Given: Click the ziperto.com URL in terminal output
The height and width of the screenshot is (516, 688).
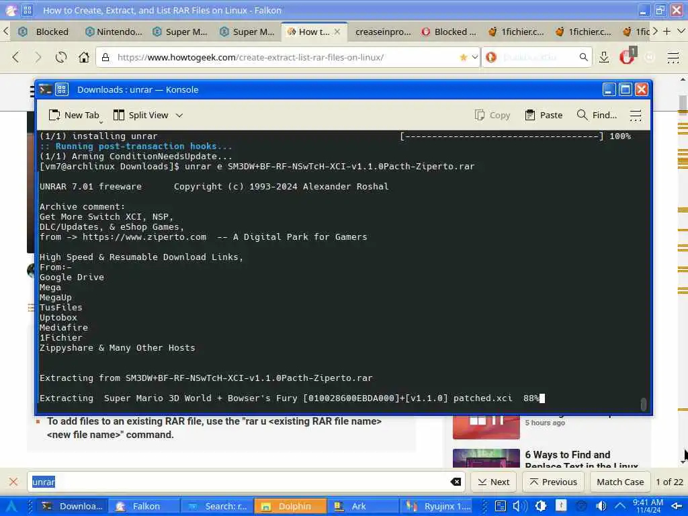Looking at the screenshot, I should coord(144,237).
